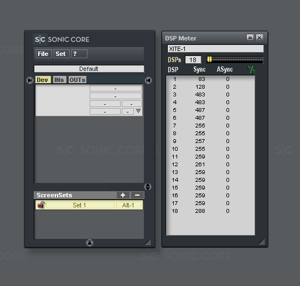The width and height of the screenshot is (300, 286).
Task: Remove a ScreenSet with minus button
Action: tap(137, 195)
